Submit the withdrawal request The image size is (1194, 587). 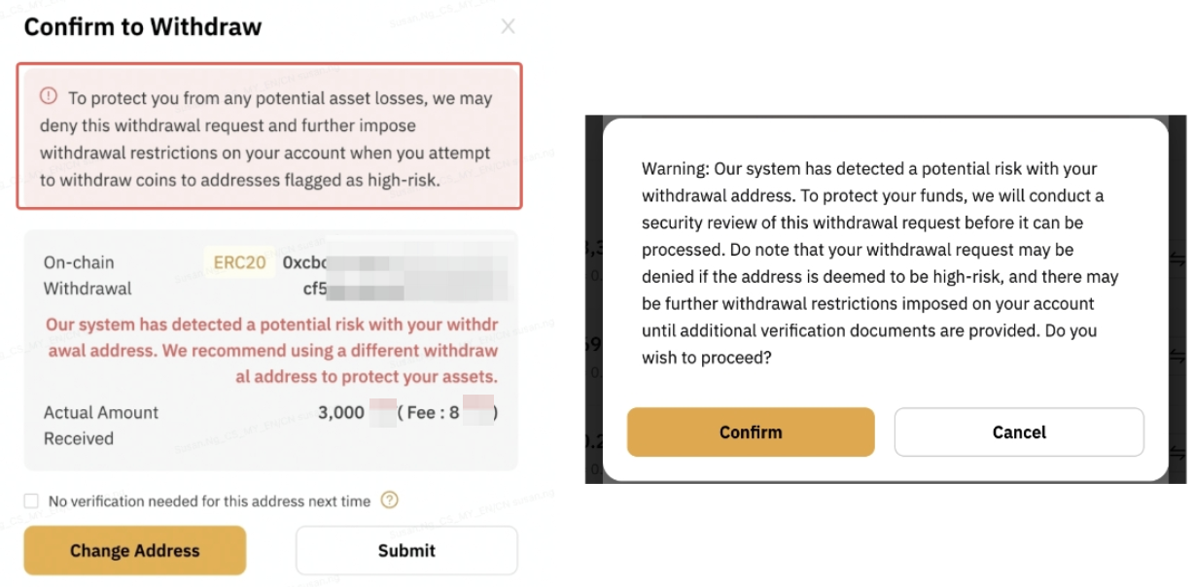(x=406, y=551)
